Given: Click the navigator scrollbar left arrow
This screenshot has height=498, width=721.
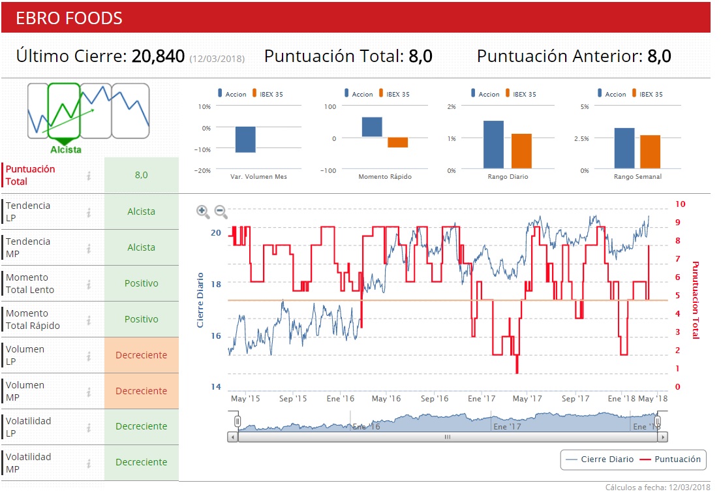Looking at the screenshot, I should pos(233,437).
